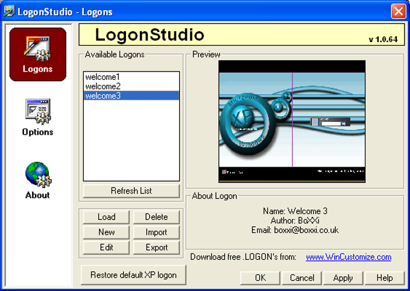The height and width of the screenshot is (291, 410).
Task: Close the LogonStudio window
Action: click(x=398, y=11)
